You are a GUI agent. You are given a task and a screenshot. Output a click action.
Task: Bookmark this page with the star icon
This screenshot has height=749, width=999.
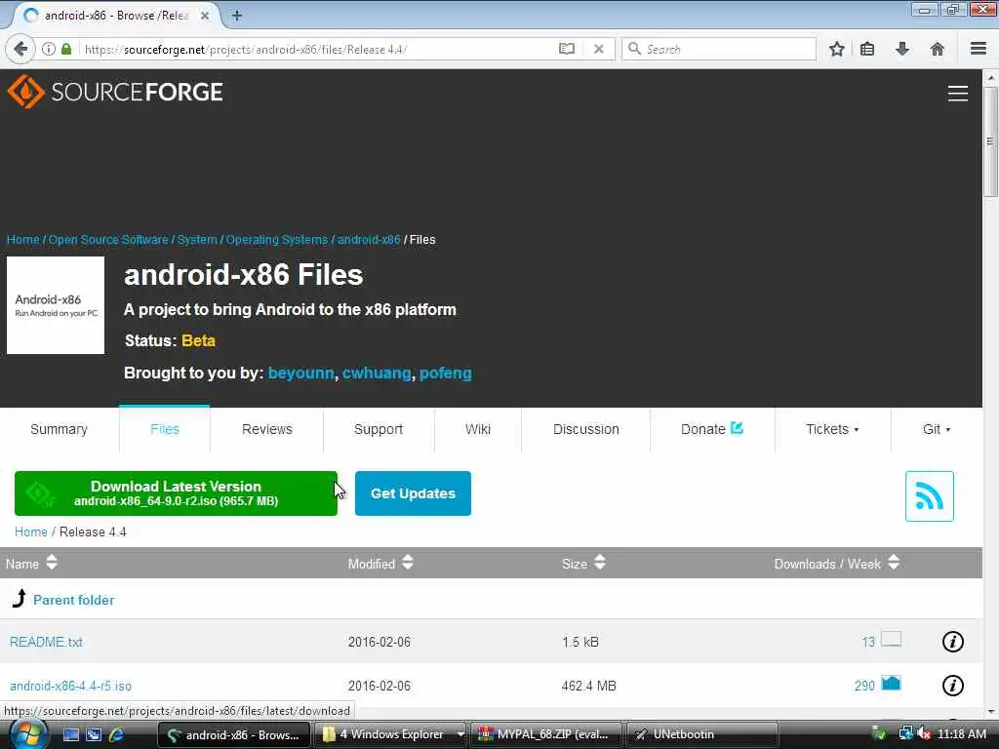836,49
